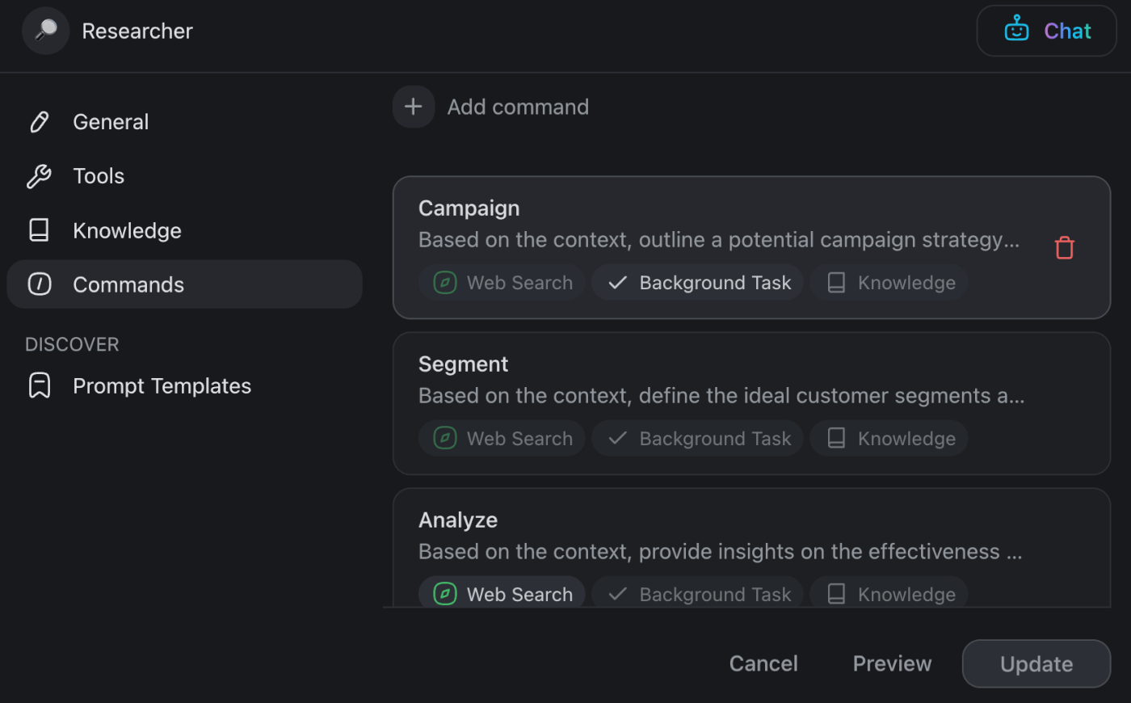Screen dimensions: 1131x703
Task: Click the plus icon to add a command
Action: point(413,106)
